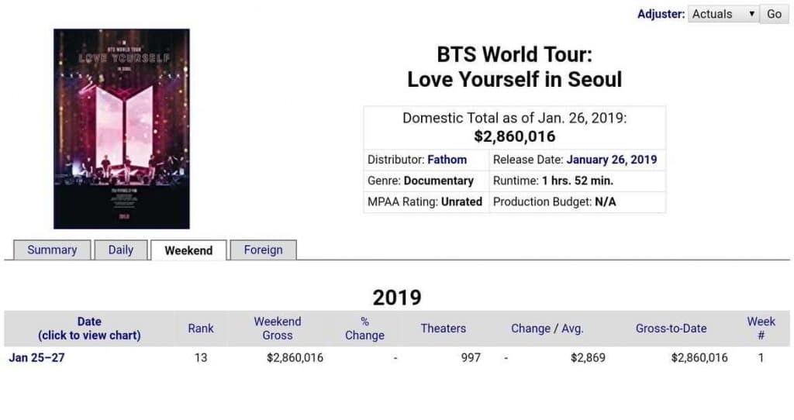Click the Weekend Gross column header
The height and width of the screenshot is (420, 794).
click(278, 329)
